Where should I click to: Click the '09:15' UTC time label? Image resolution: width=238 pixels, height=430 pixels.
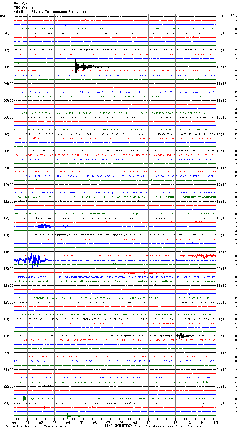221,50
